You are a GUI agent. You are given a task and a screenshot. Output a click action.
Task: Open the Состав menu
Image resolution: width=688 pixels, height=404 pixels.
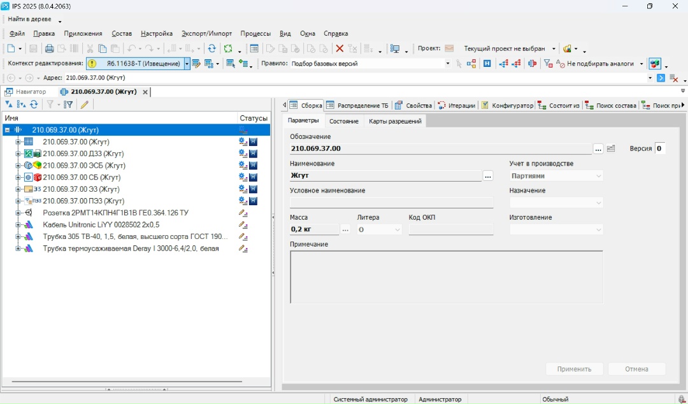click(122, 33)
